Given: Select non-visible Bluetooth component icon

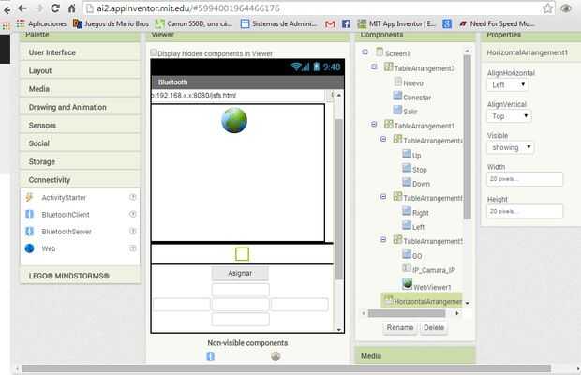Looking at the screenshot, I should (x=210, y=356).
